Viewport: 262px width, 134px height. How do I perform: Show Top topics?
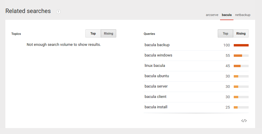point(93,33)
